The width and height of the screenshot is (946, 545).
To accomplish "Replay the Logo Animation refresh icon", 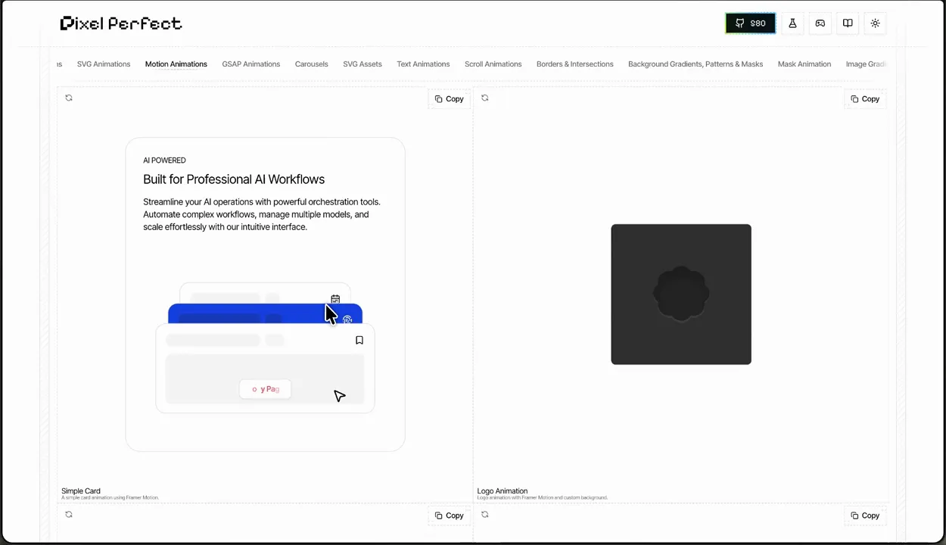I will click(485, 98).
